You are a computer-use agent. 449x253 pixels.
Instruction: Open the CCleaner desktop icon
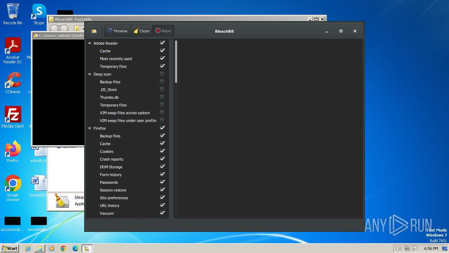[13, 83]
